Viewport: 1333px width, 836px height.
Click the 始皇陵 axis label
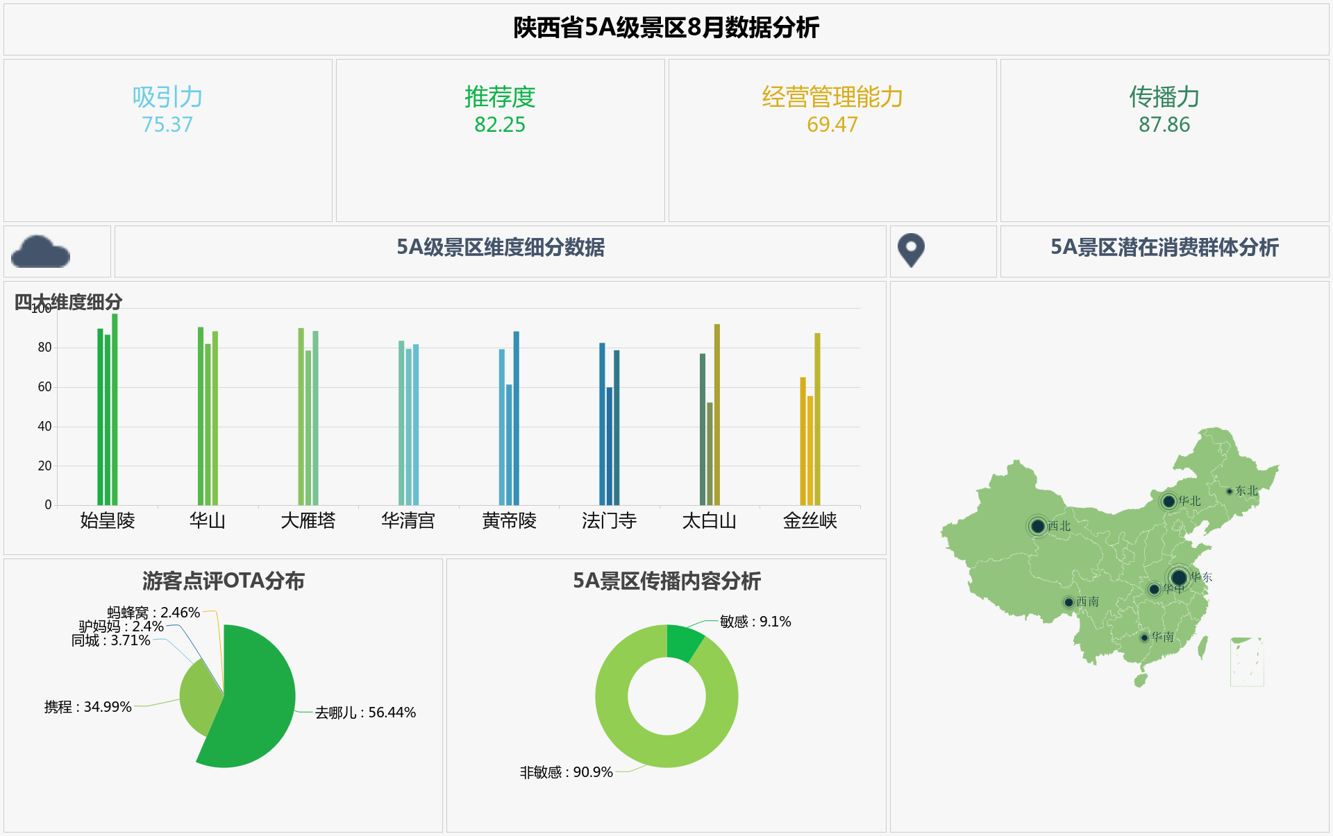pyautogui.click(x=108, y=520)
